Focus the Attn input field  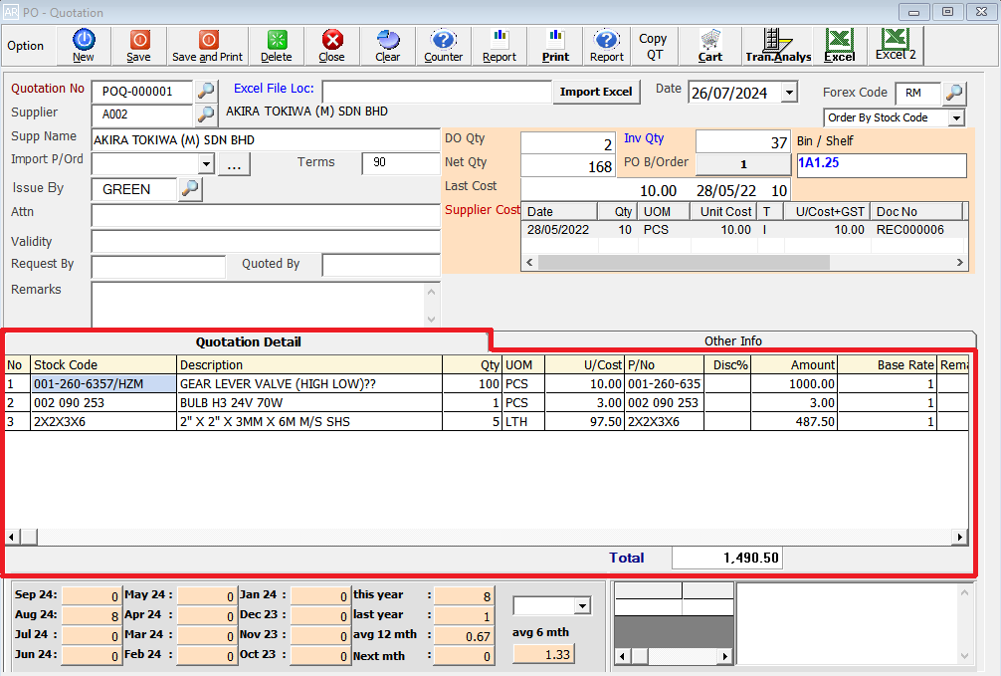coord(266,215)
